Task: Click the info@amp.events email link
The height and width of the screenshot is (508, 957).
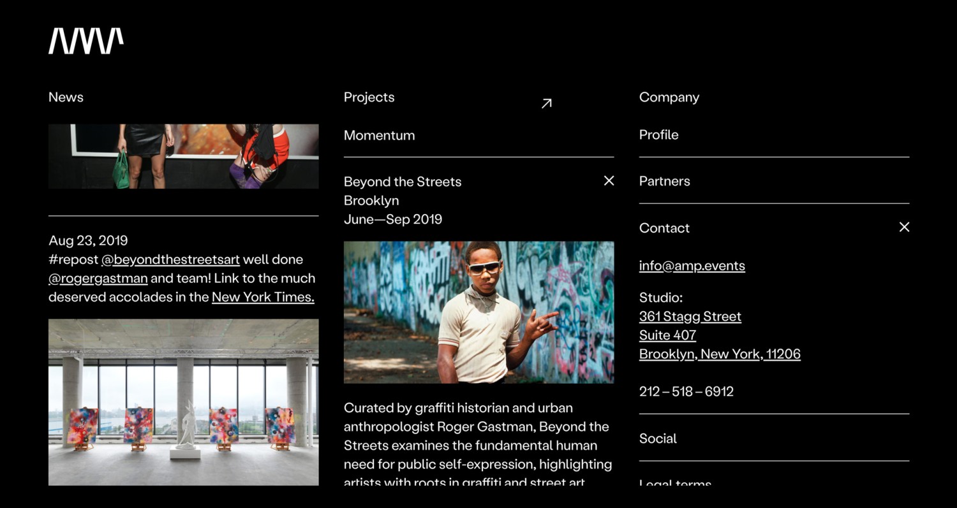Action: coord(692,266)
